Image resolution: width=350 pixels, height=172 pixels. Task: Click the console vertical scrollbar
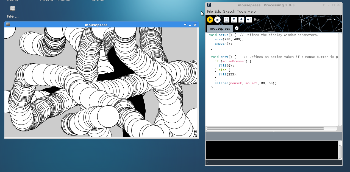click(340, 152)
